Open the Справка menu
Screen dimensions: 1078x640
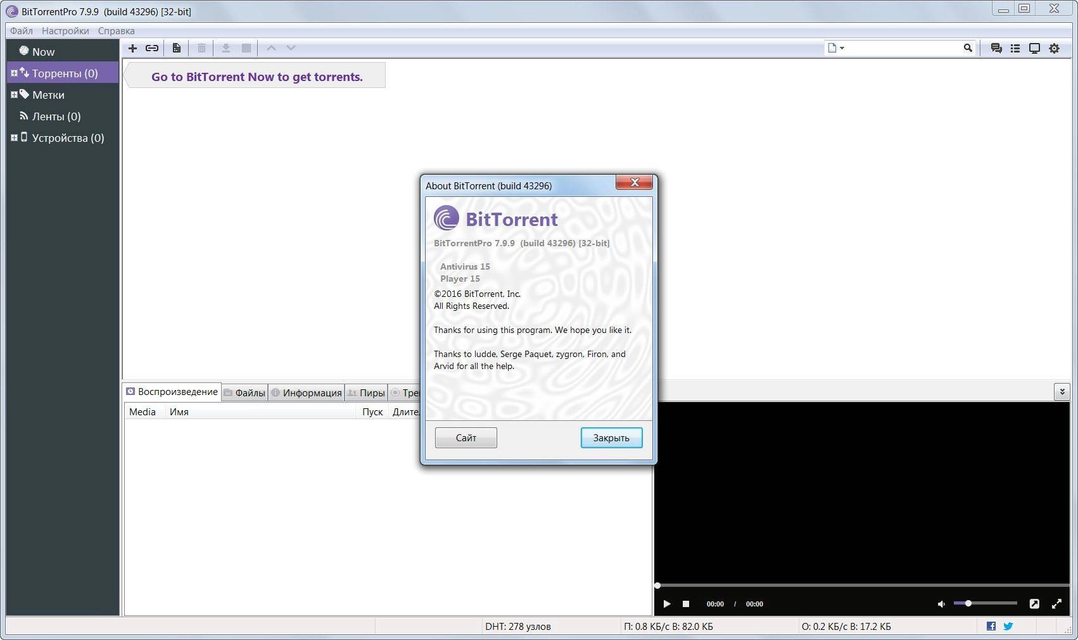116,30
